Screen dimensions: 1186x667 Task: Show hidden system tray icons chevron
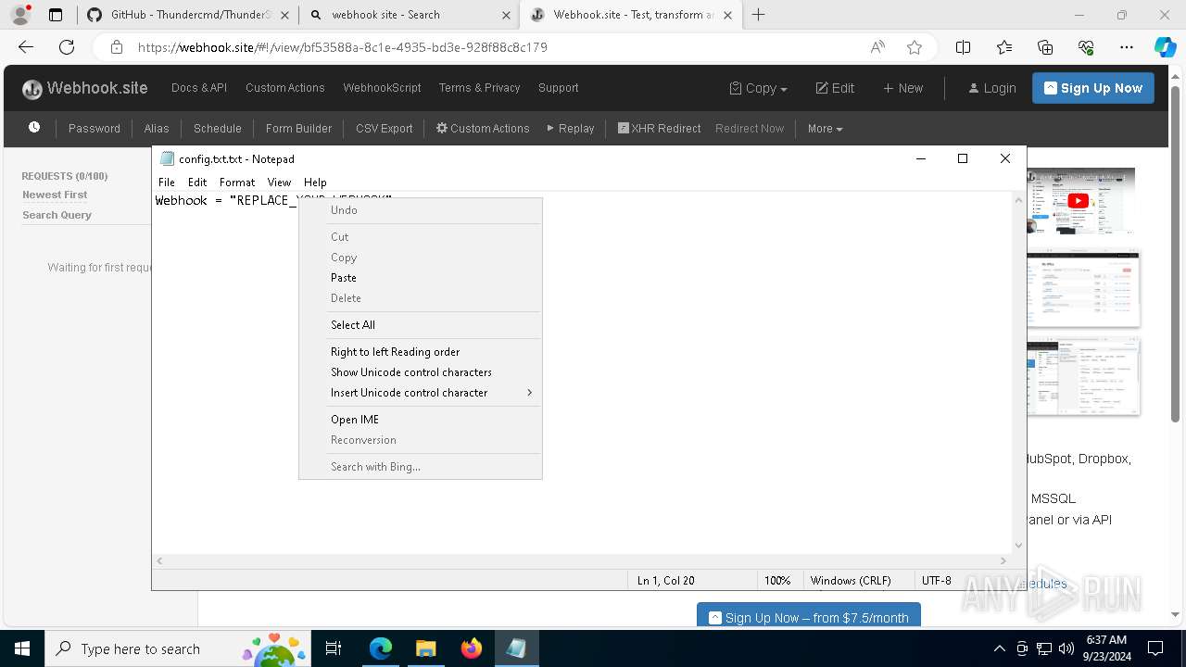[1000, 648]
